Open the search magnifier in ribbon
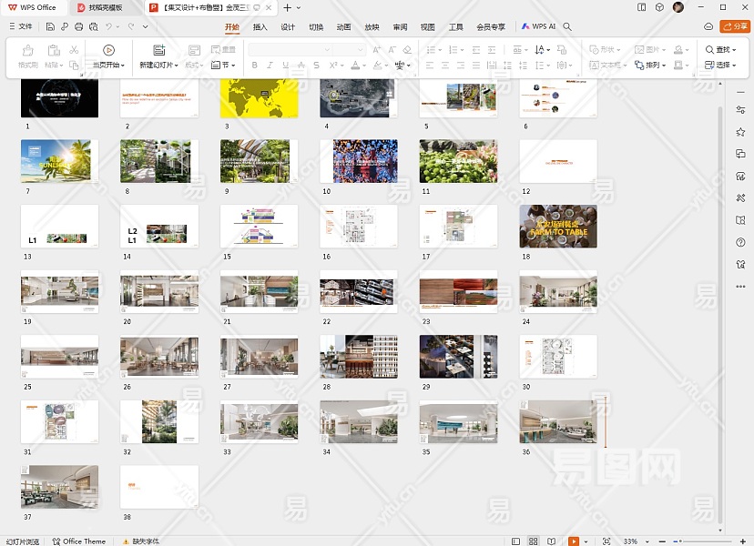Image resolution: width=754 pixels, height=546 pixels. coord(567,27)
